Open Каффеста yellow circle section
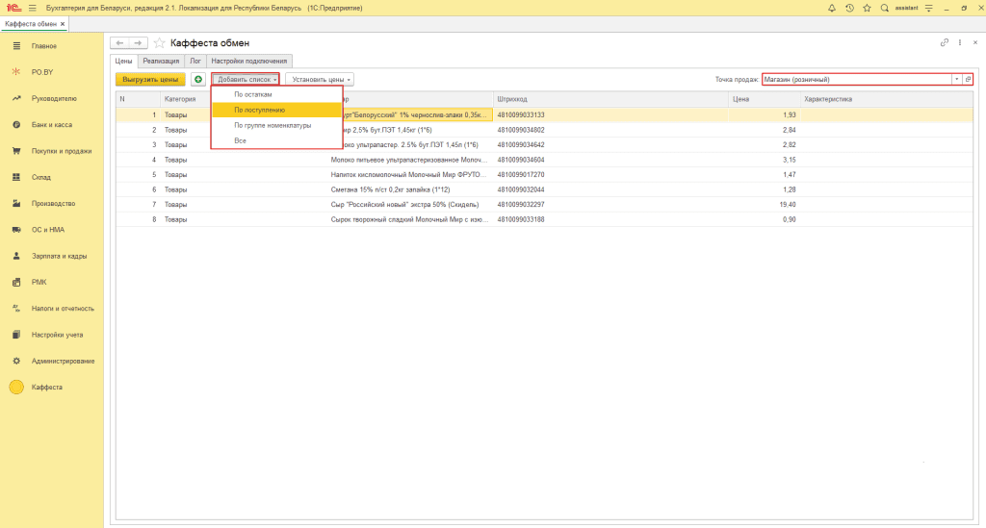The width and height of the screenshot is (986, 528). [16, 388]
